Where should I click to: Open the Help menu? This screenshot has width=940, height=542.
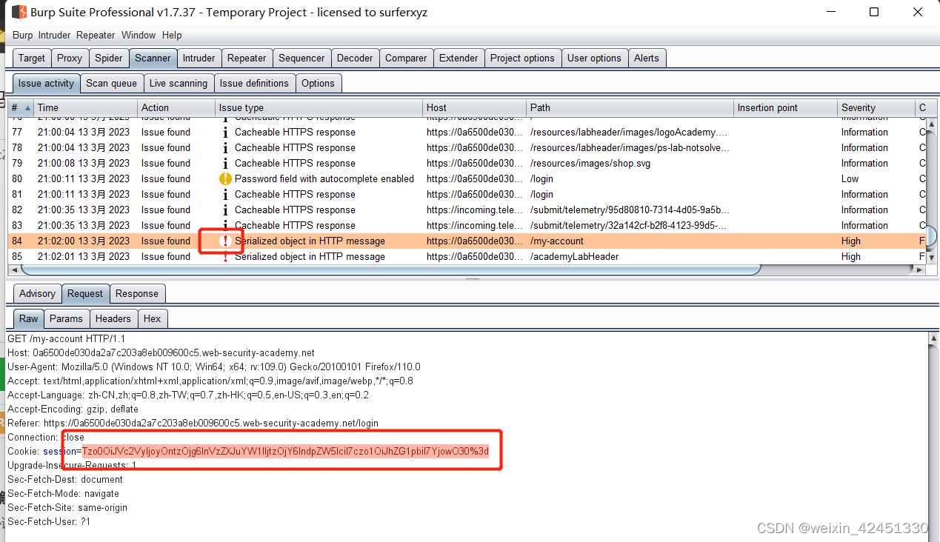[x=172, y=35]
